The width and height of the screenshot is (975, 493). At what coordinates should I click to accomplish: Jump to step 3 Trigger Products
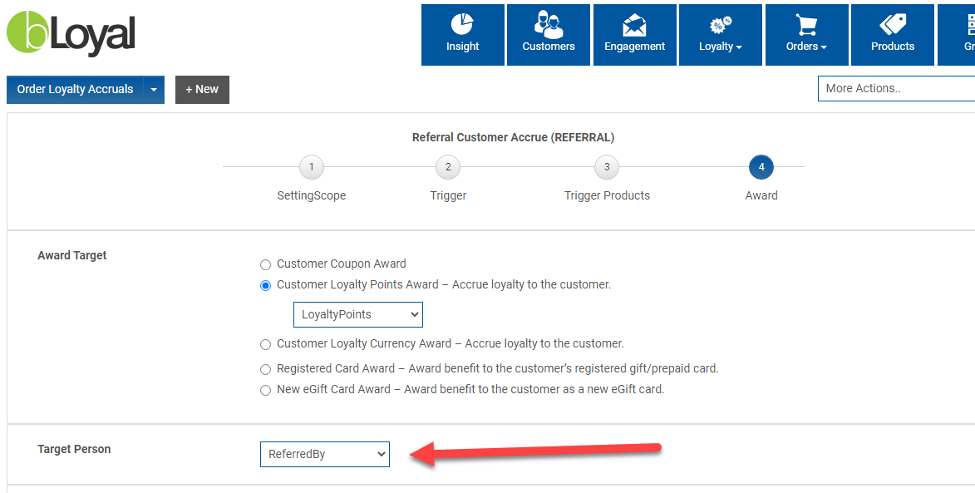(x=607, y=167)
